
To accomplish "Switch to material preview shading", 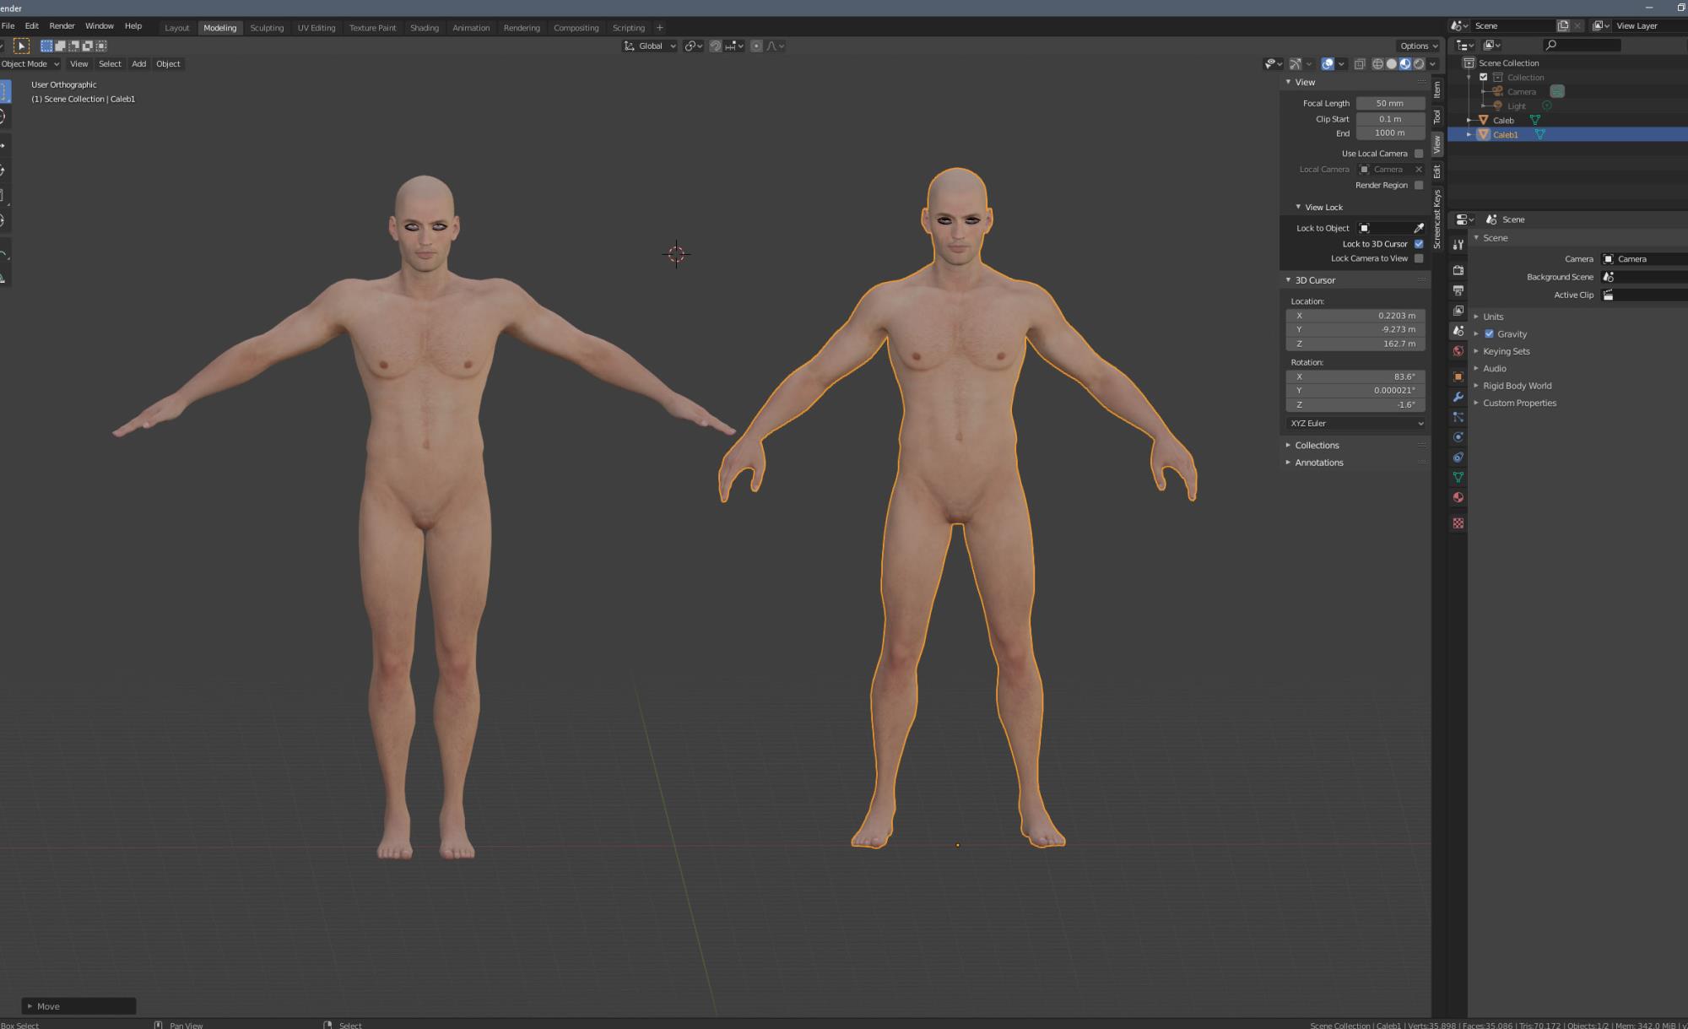I will [1405, 64].
